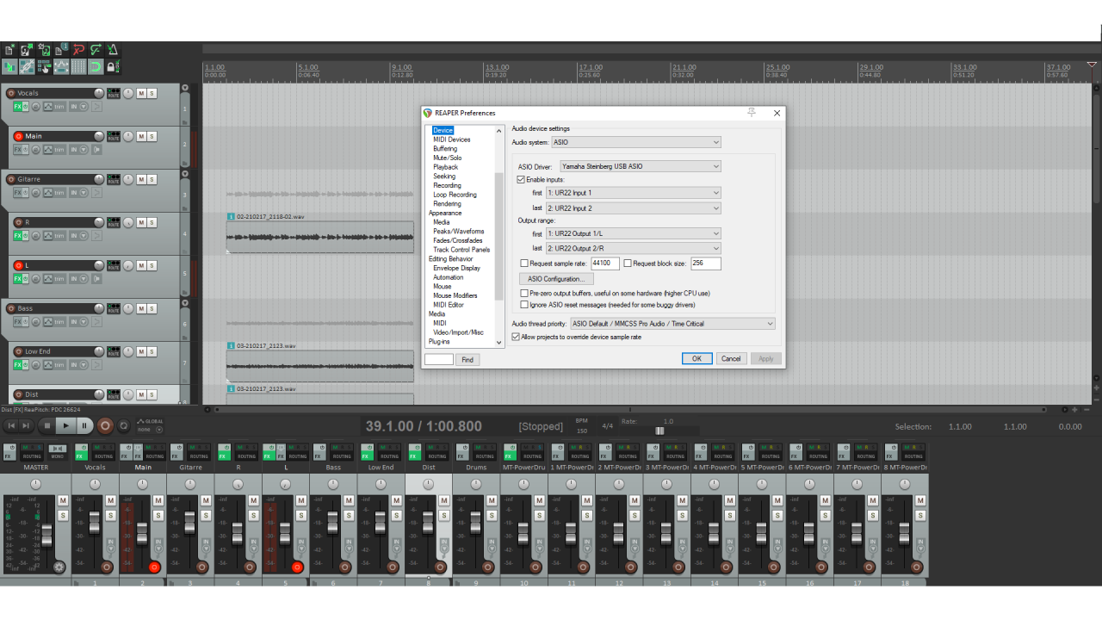Click the redo arrow toolbar icon
The width and height of the screenshot is (1102, 620).
96,50
